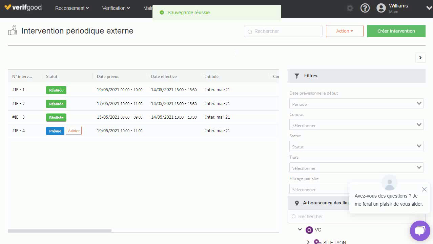Click the Filtres funnel icon
The width and height of the screenshot is (433, 244).
tap(297, 76)
